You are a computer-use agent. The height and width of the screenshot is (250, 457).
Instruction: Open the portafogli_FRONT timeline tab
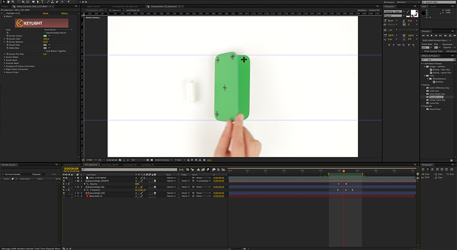[110, 165]
